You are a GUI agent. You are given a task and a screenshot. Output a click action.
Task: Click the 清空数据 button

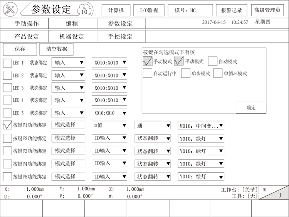tap(56, 49)
